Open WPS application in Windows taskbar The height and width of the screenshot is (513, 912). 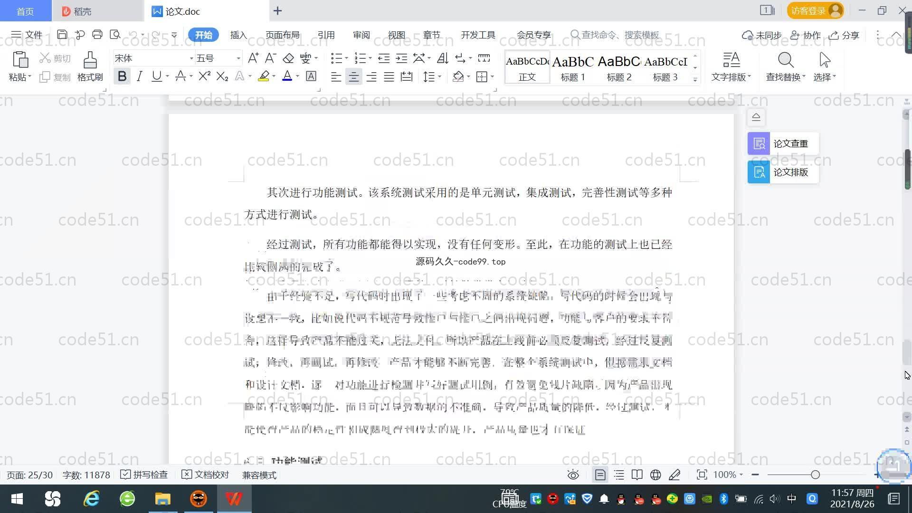pyautogui.click(x=234, y=499)
